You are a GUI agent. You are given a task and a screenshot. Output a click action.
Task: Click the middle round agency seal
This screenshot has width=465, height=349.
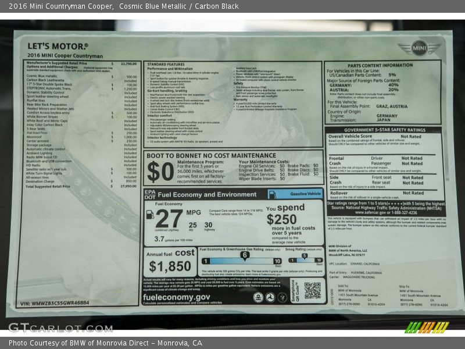pyautogui.click(x=270, y=297)
